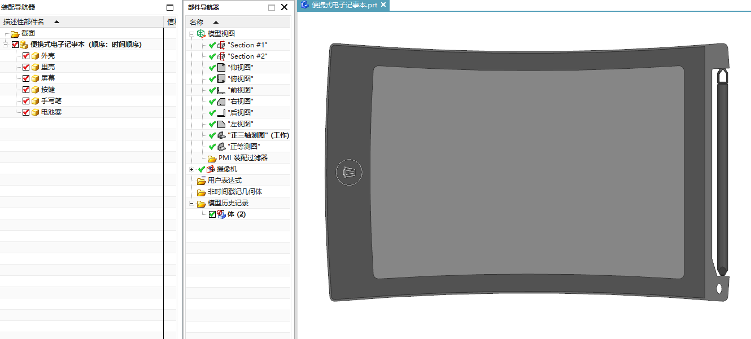Click the 右视图 view icon

(221, 102)
